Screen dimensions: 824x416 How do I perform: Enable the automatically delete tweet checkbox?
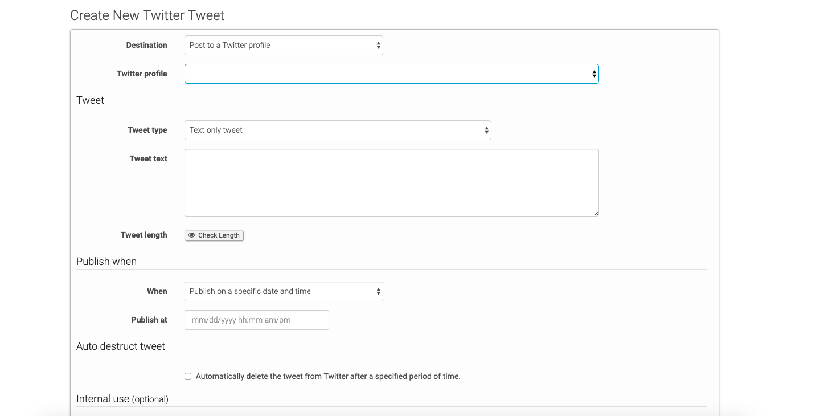[x=188, y=376]
